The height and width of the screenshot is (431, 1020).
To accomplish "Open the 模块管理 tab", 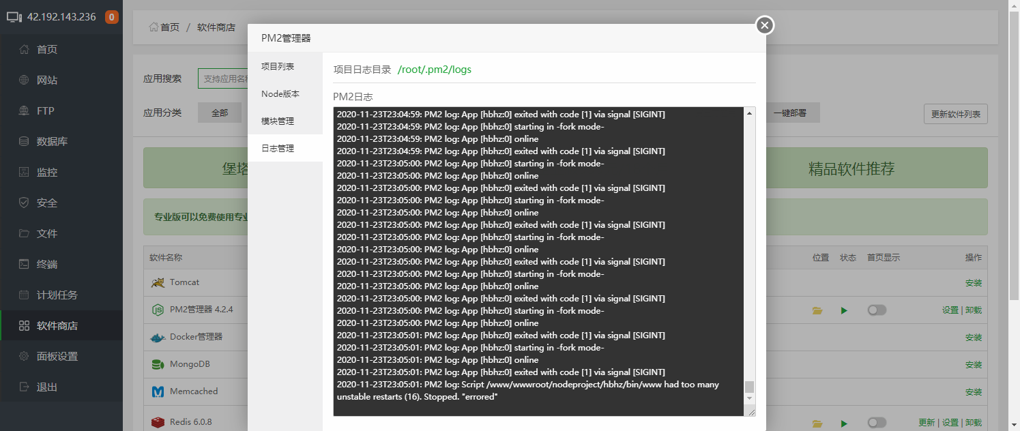I will pos(285,121).
